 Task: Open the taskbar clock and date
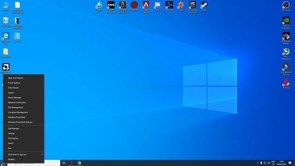click(x=282, y=163)
